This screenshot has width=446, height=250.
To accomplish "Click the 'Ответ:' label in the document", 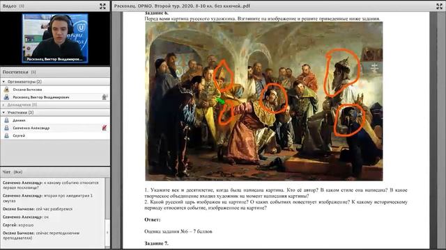I will point(153,219).
